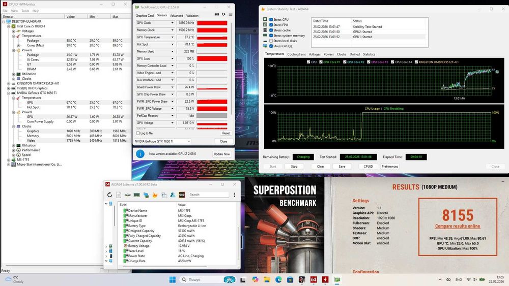Click the AIDA64 Extreme Search field
Screen dimensions: 509x286
coord(209,195)
